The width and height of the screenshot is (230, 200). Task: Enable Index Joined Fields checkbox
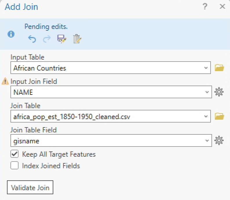coord(14,166)
